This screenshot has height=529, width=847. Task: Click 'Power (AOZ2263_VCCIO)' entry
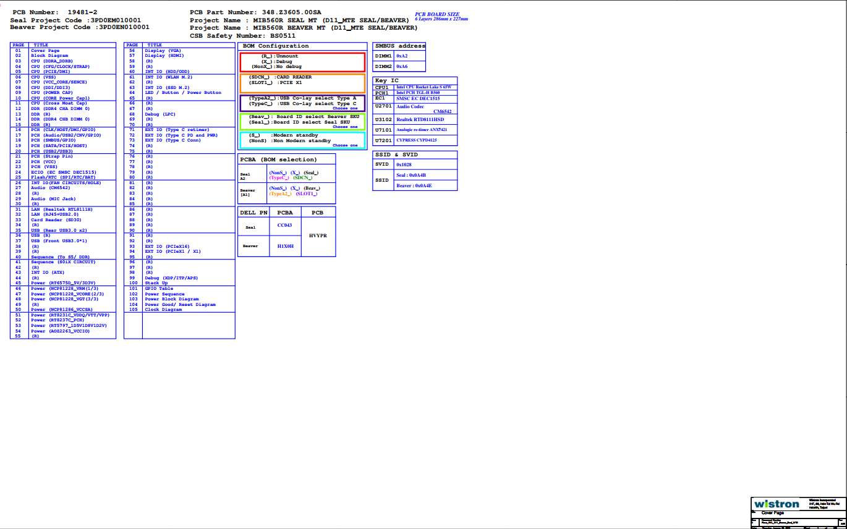point(60,331)
